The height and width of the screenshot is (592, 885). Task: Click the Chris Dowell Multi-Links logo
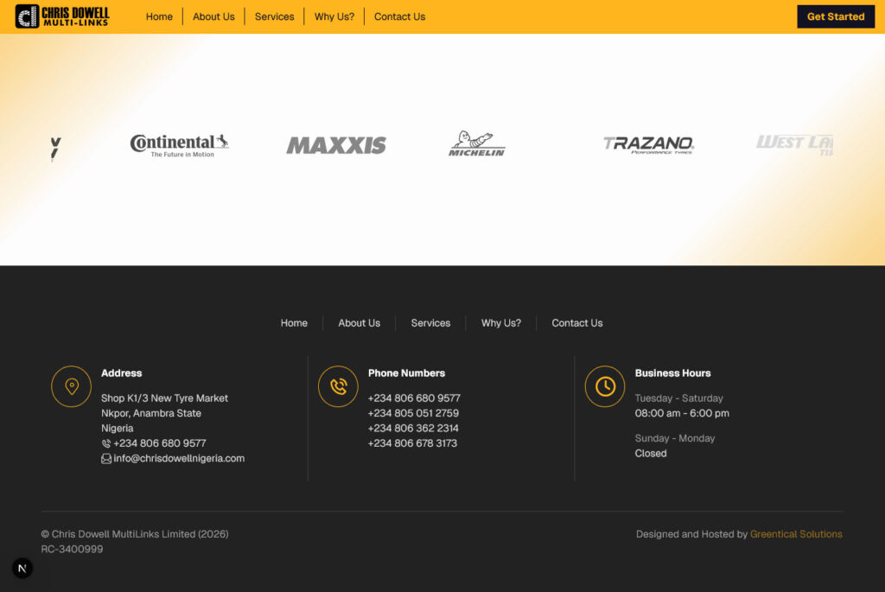pos(63,16)
